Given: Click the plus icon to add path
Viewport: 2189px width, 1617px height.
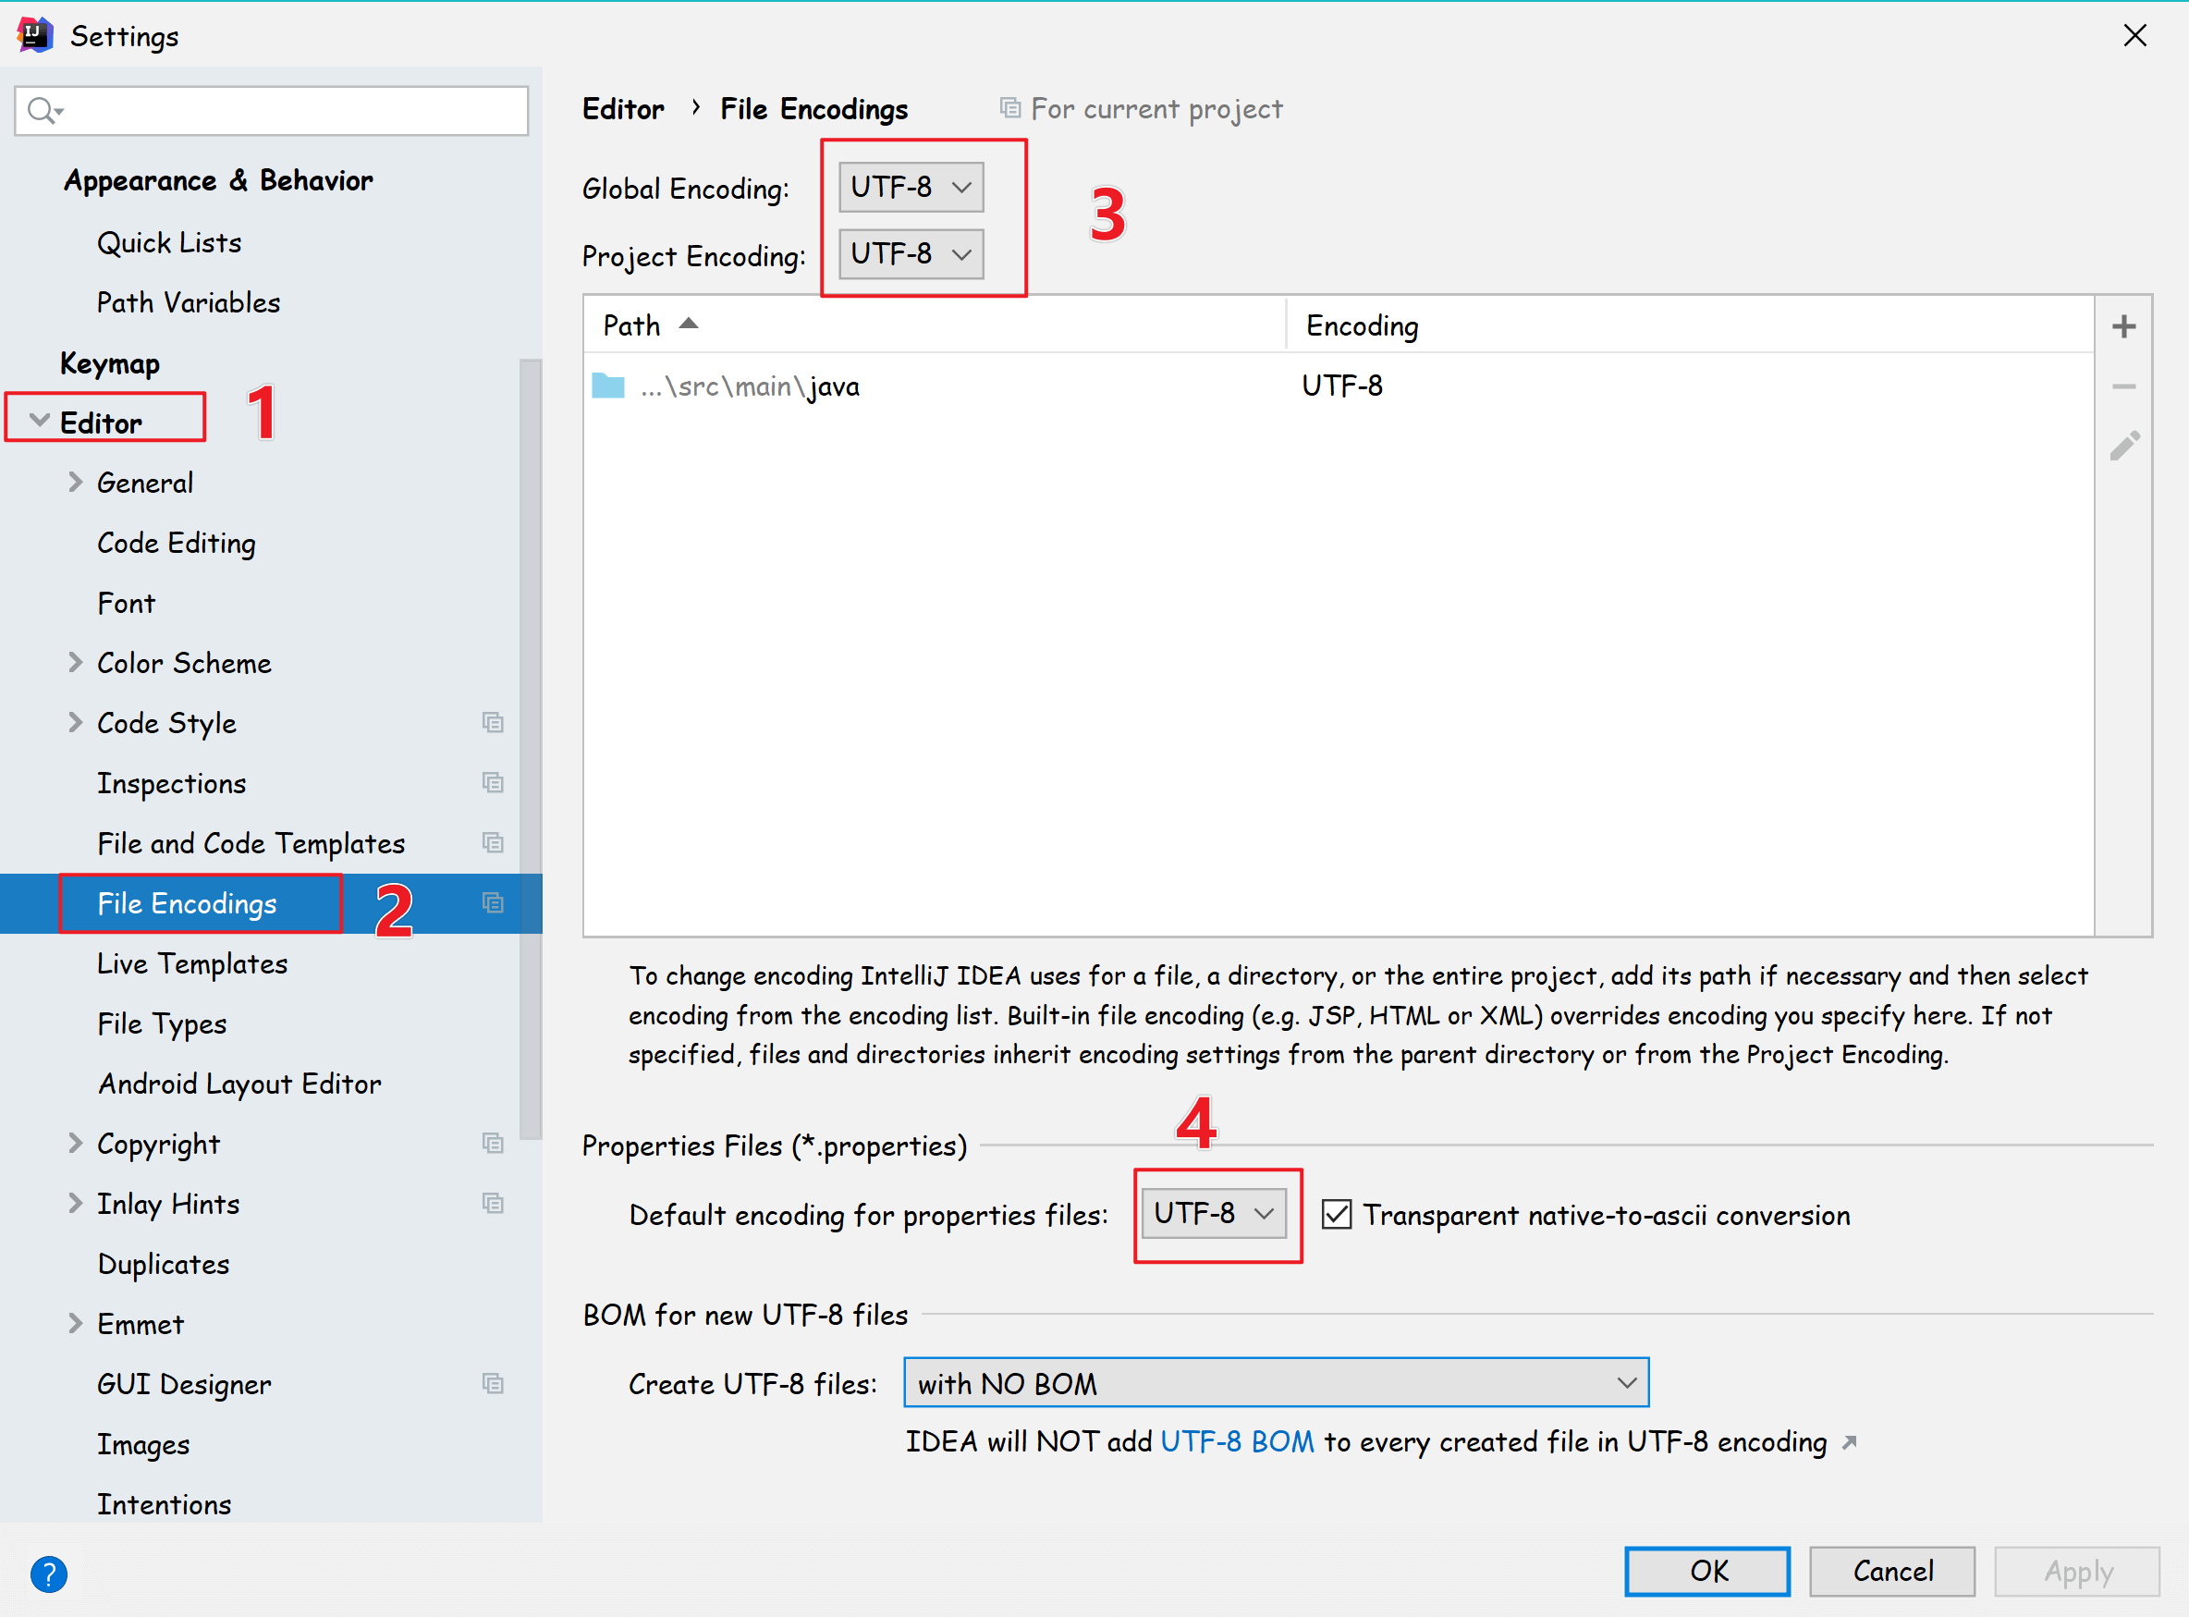Looking at the screenshot, I should pos(2122,326).
